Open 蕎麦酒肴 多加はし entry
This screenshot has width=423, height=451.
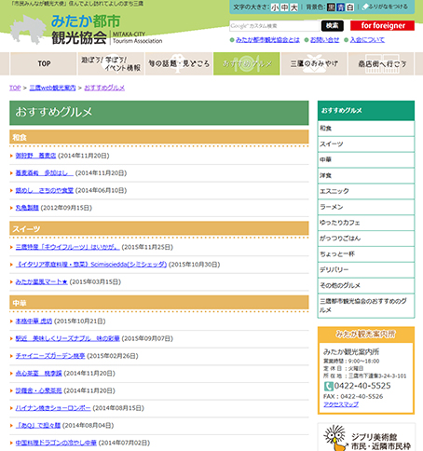[x=45, y=173]
